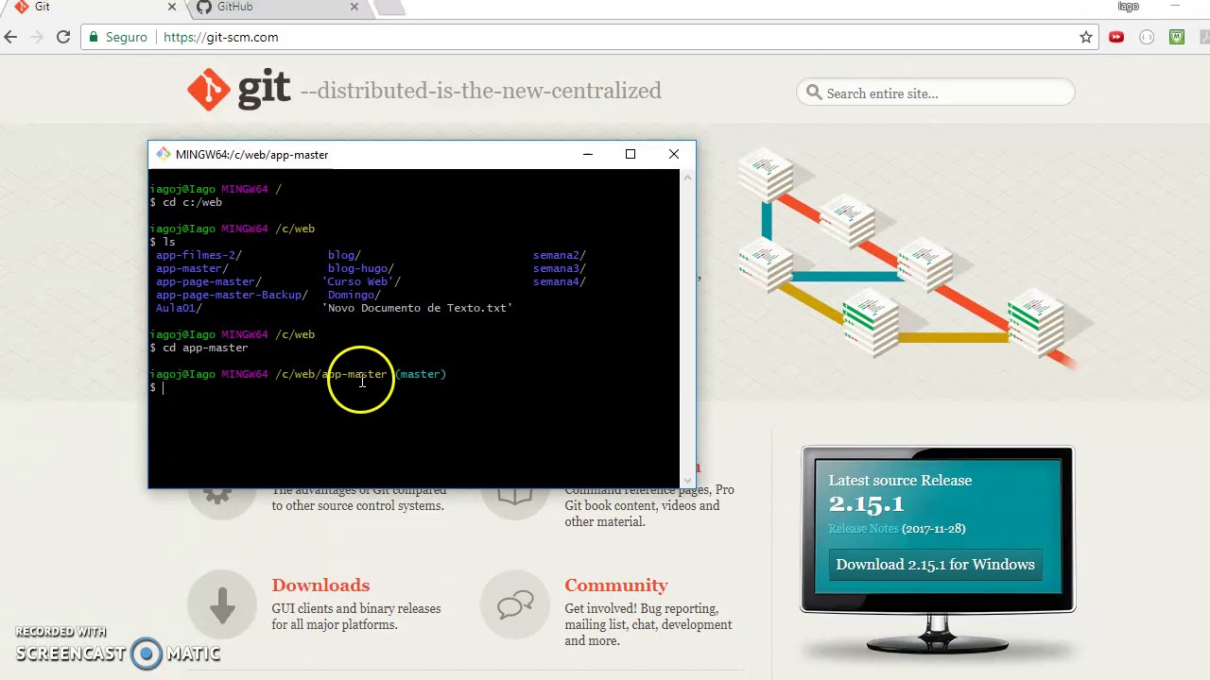Click the Downloads arrow icon
Viewport: 1210px width, 680px height.
[x=222, y=605]
